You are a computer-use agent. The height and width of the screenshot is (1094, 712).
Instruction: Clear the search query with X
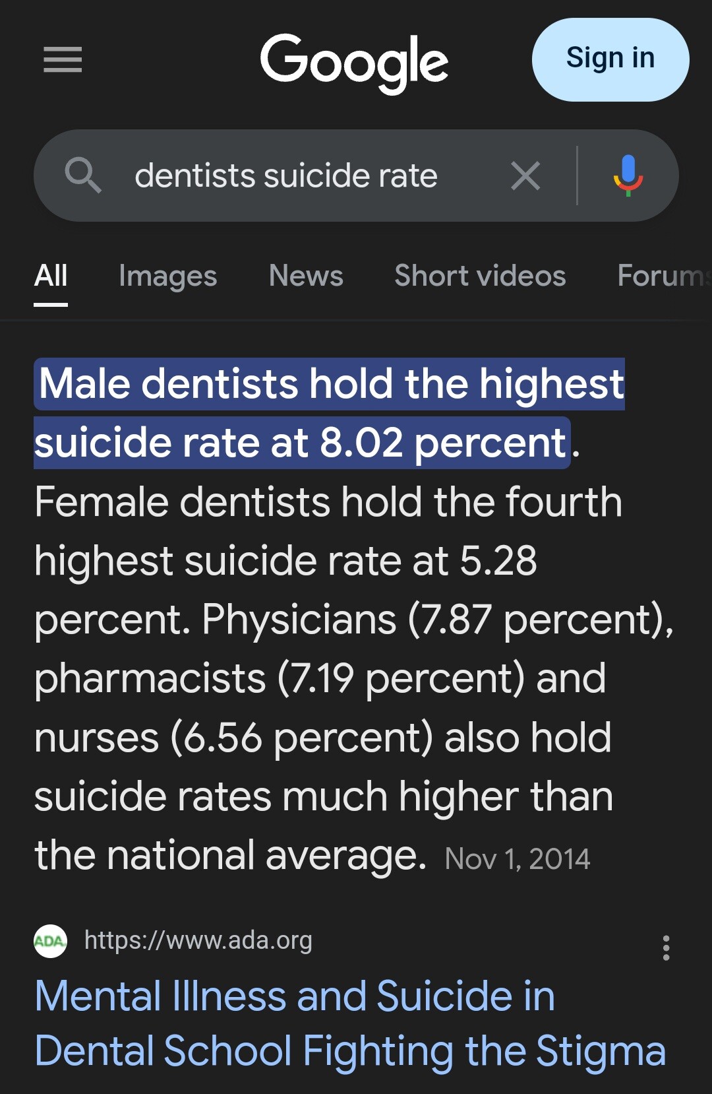(x=525, y=176)
